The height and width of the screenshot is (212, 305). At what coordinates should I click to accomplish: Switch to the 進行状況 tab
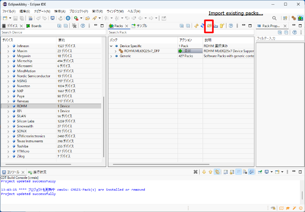(37, 172)
